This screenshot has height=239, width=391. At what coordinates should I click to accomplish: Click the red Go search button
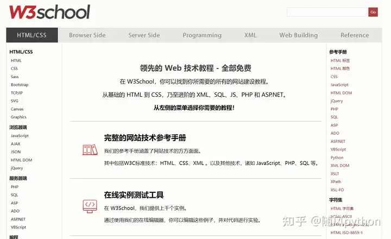(373, 12)
